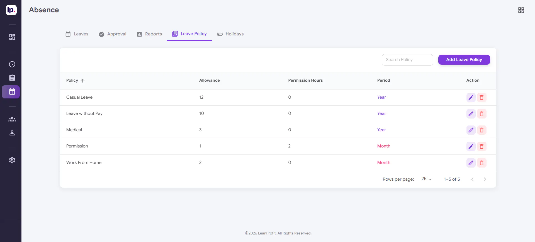This screenshot has height=242, width=535.
Task: Click the Month period for Work From Home
Action: coord(384,163)
